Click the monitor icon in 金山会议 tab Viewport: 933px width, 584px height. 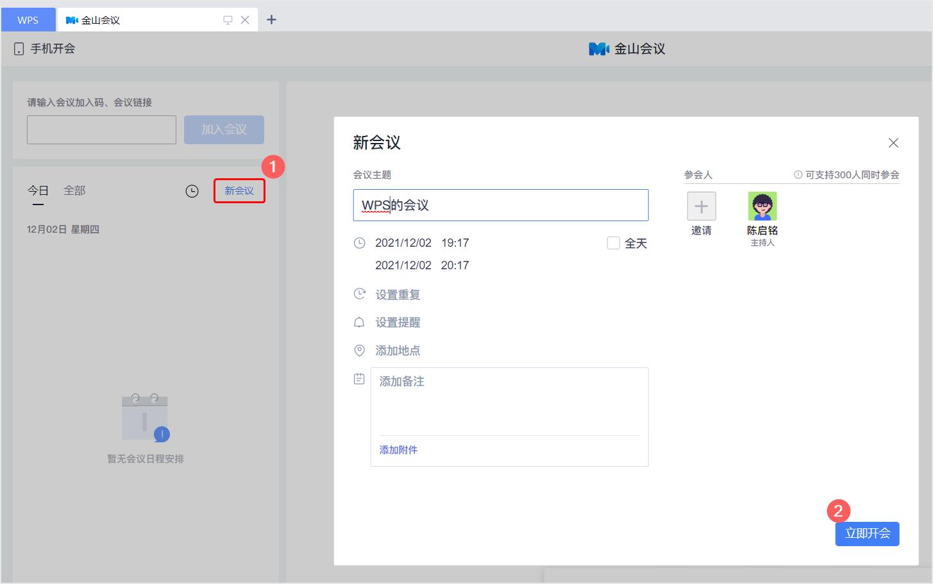228,20
